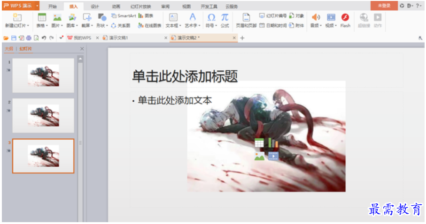This screenshot has width=426, height=224.
Task: Click the thumbnail pane scrollbar up arrow
Action: pos(80,59)
